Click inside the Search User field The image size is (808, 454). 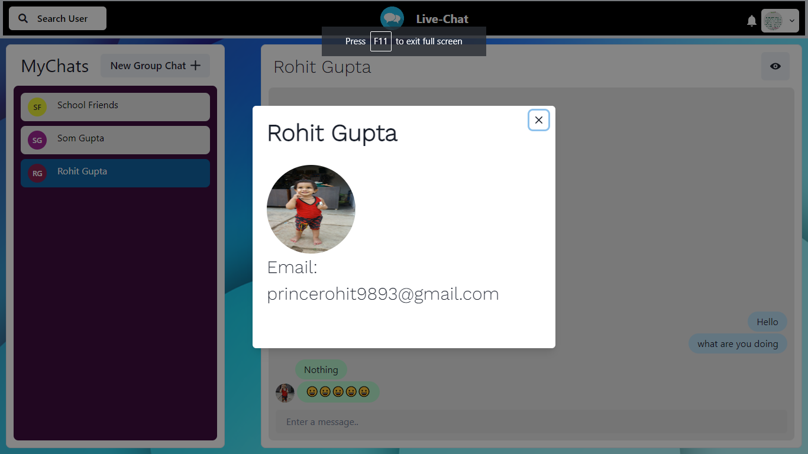pos(65,18)
